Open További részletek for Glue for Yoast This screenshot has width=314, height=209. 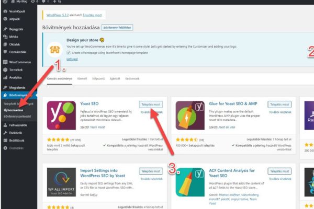tap(280, 112)
